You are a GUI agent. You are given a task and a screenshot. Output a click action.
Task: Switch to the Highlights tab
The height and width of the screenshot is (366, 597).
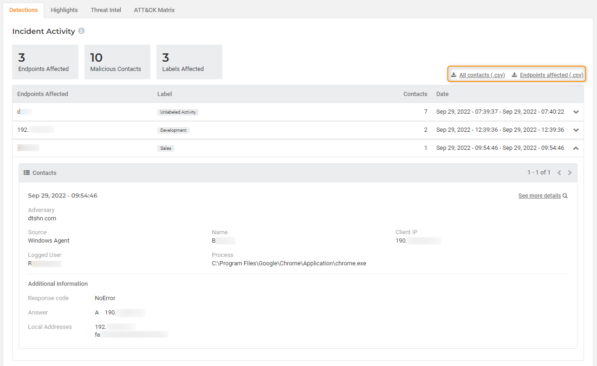[x=64, y=10]
